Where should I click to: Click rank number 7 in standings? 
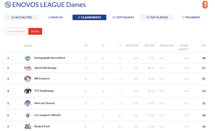click(x=8, y=127)
